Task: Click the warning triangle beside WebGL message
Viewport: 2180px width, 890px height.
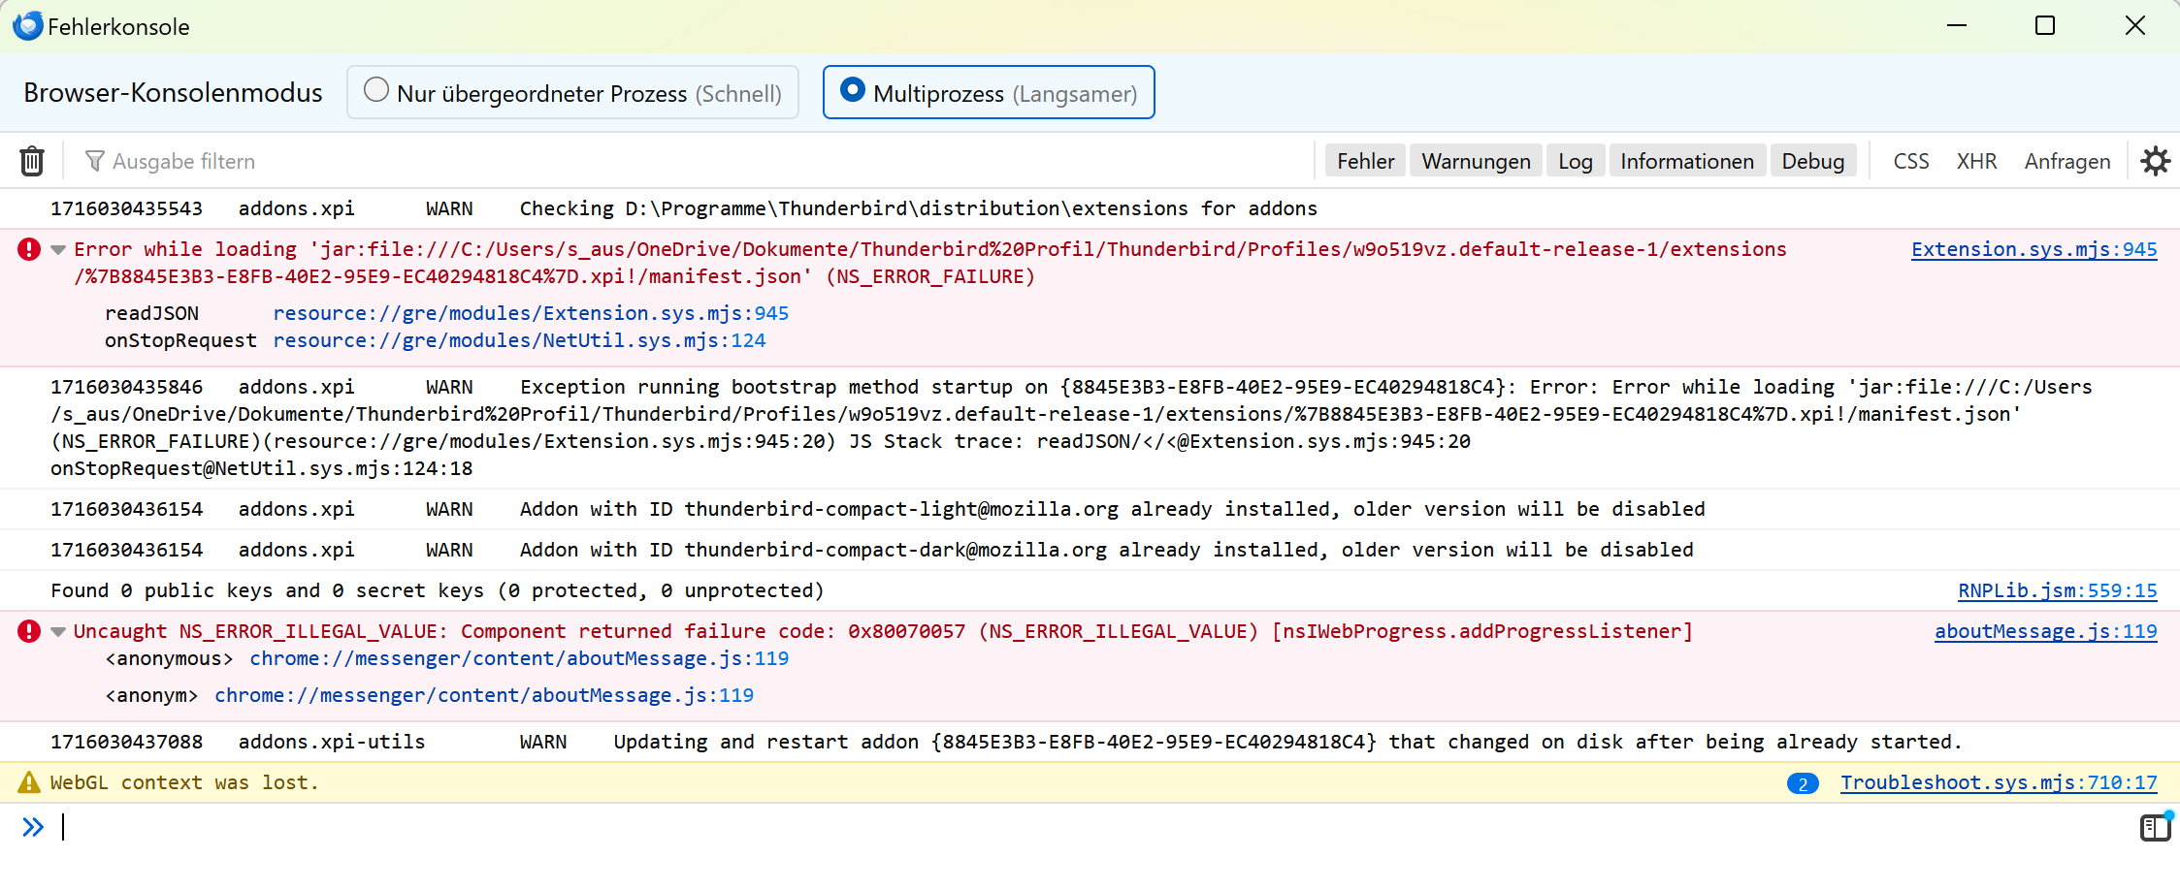Action: [x=29, y=782]
